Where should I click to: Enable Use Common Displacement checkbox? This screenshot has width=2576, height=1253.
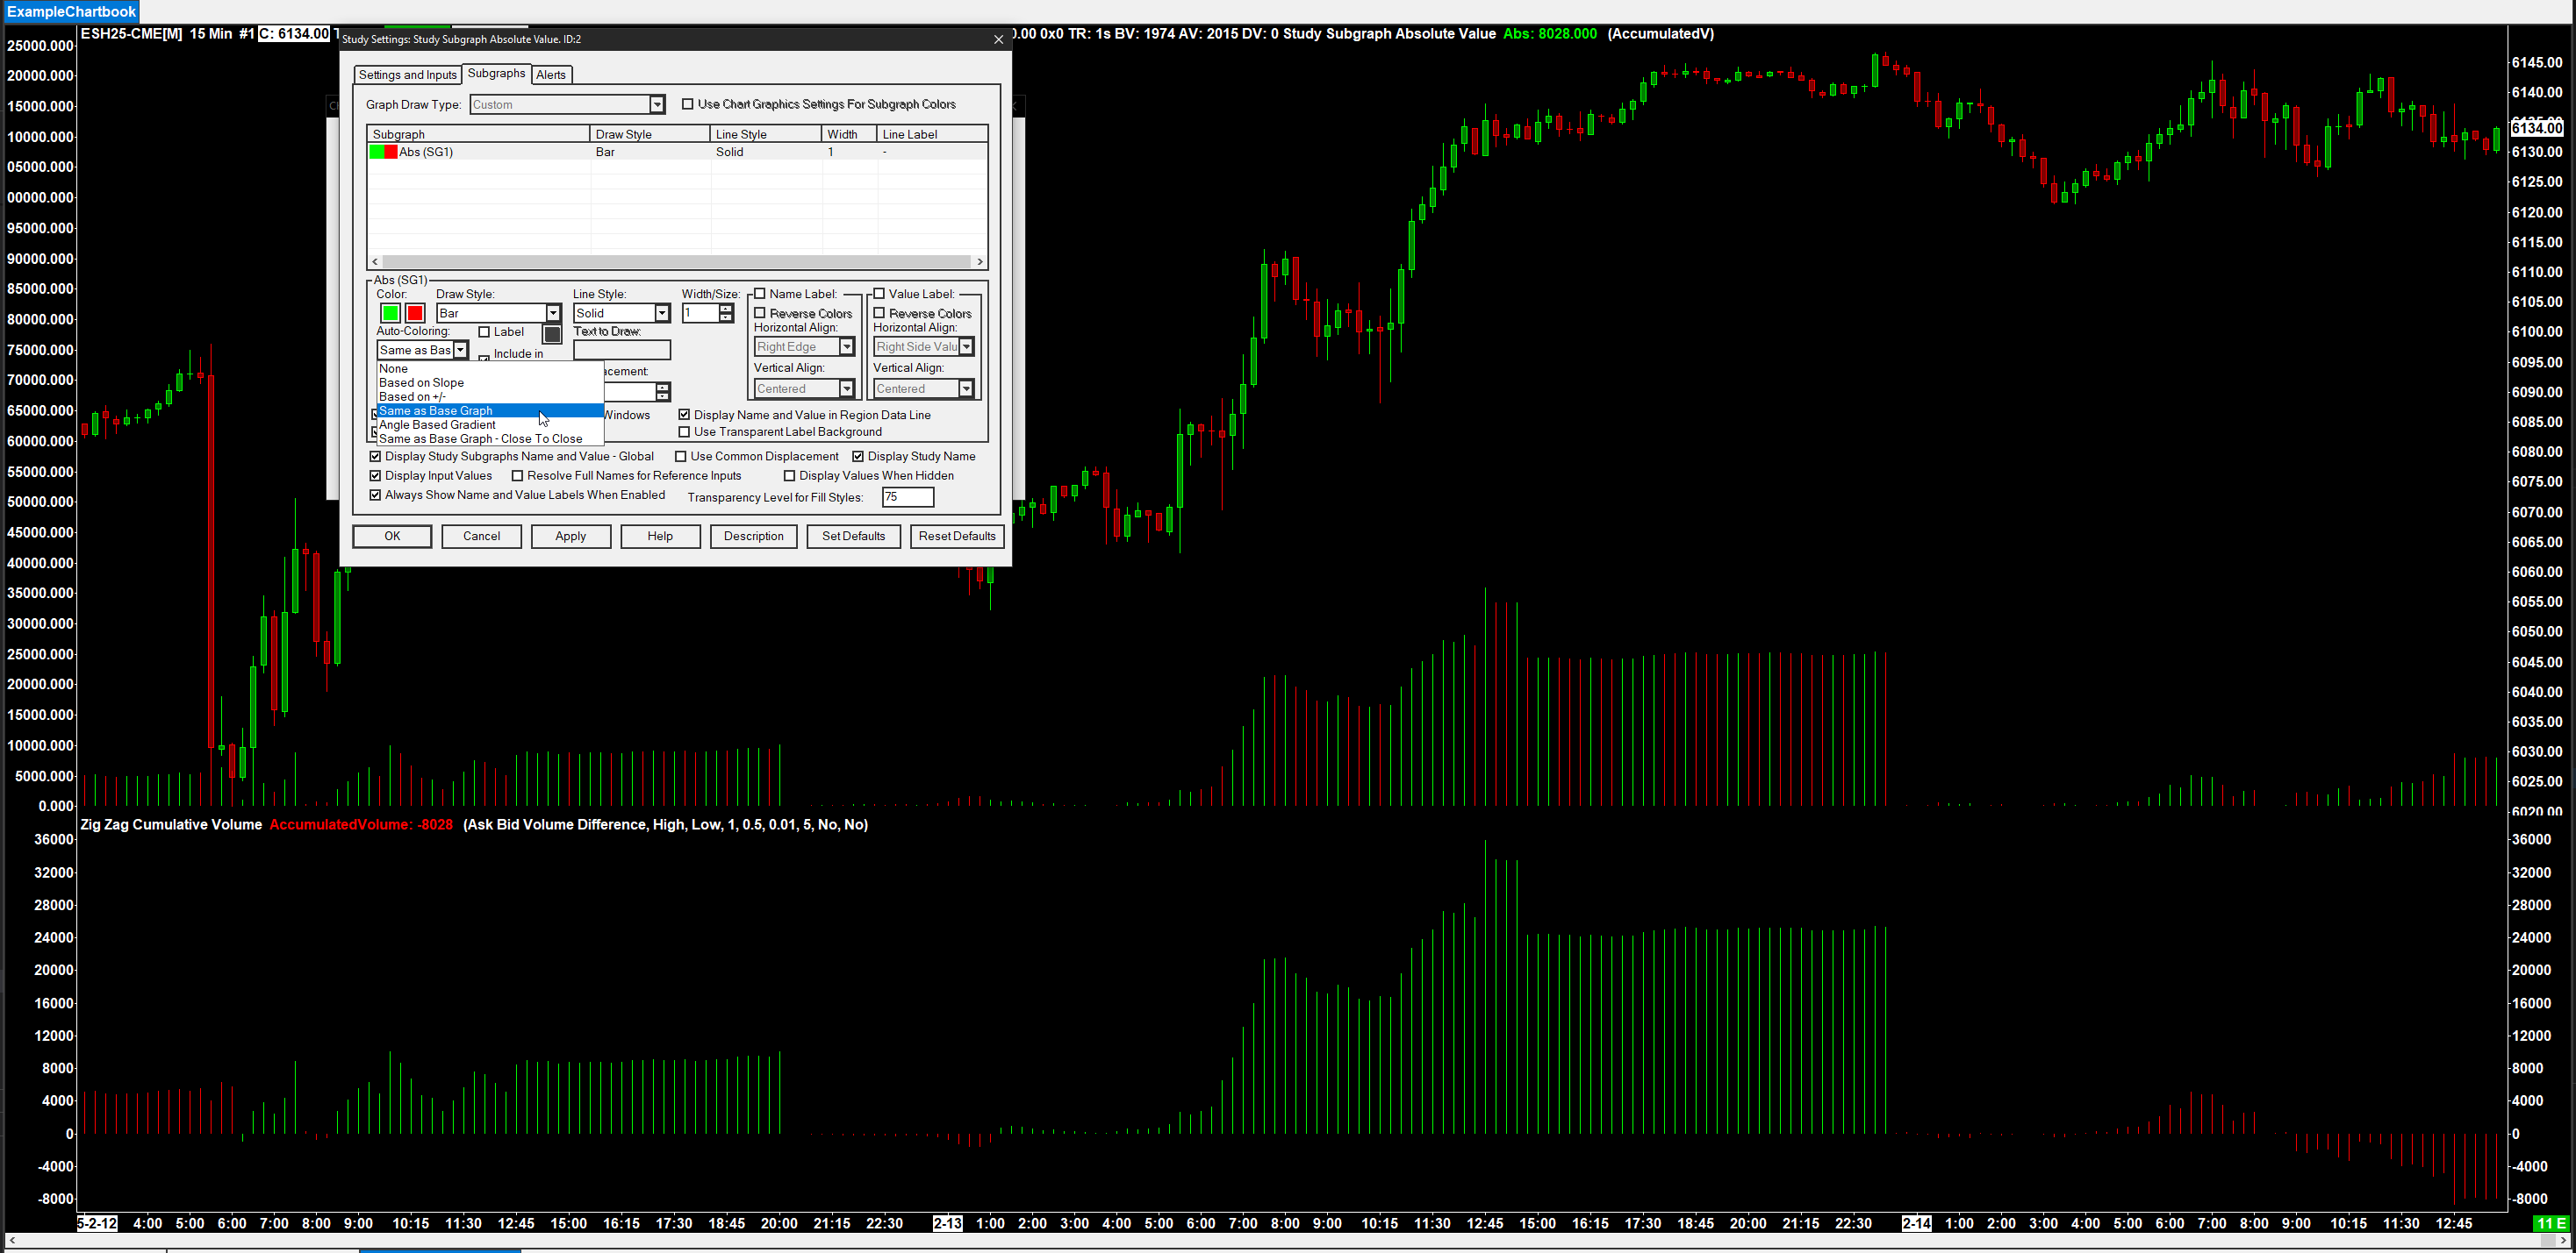(x=681, y=457)
